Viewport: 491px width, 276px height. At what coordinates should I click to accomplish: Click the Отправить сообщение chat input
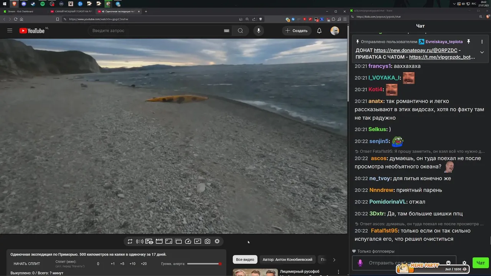point(404,263)
